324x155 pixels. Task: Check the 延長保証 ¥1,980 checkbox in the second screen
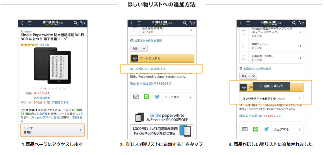click(135, 30)
